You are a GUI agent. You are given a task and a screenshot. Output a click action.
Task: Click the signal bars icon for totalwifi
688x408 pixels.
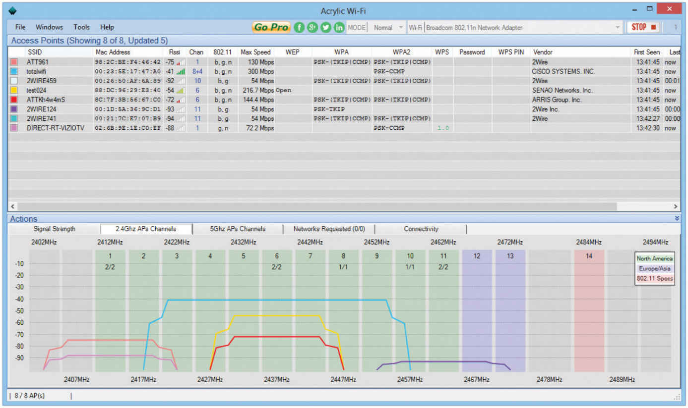point(181,71)
